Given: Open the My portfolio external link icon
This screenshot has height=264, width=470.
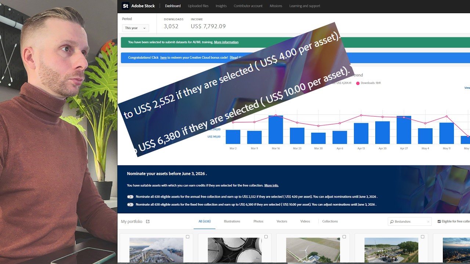Looking at the screenshot, I should (148, 221).
